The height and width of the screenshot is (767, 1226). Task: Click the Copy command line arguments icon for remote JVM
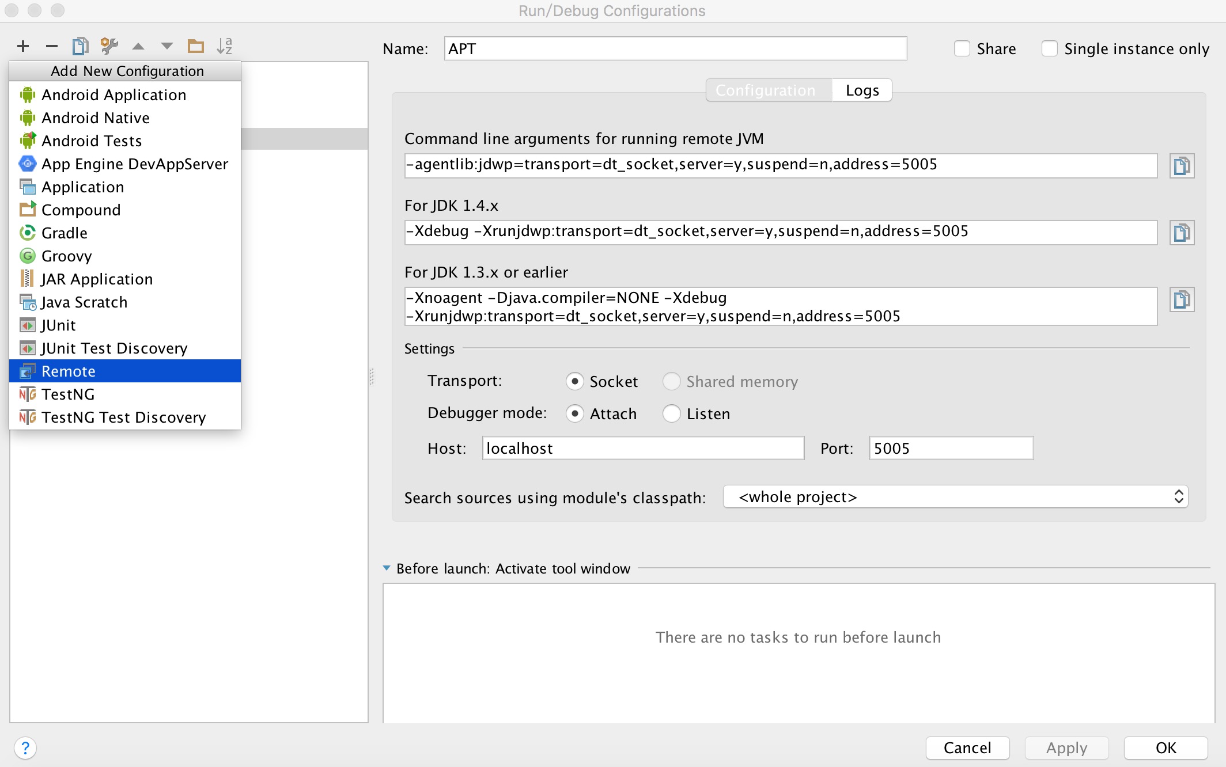click(x=1182, y=165)
